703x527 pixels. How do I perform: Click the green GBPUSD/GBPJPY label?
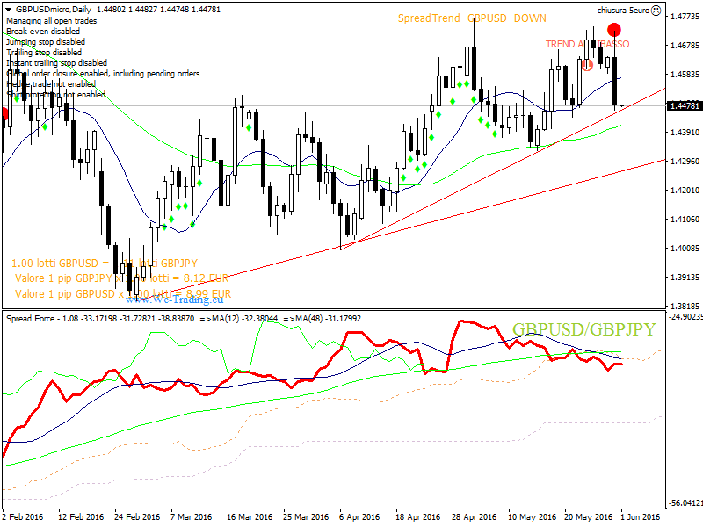coord(583,329)
